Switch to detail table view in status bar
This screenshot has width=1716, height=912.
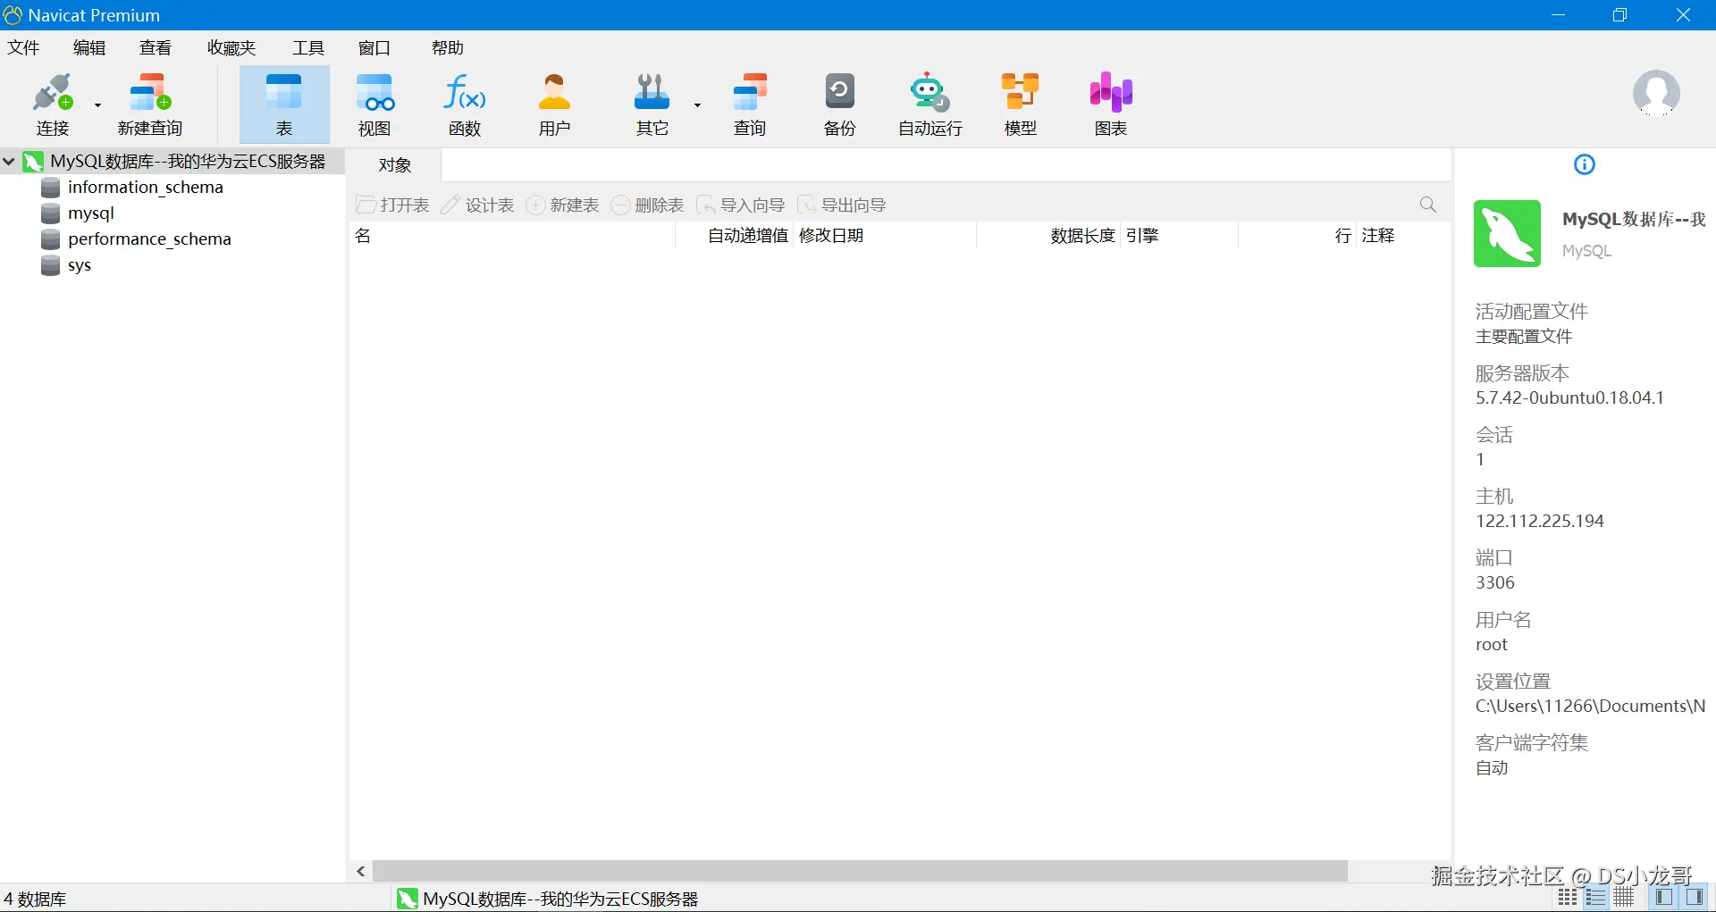click(1624, 898)
